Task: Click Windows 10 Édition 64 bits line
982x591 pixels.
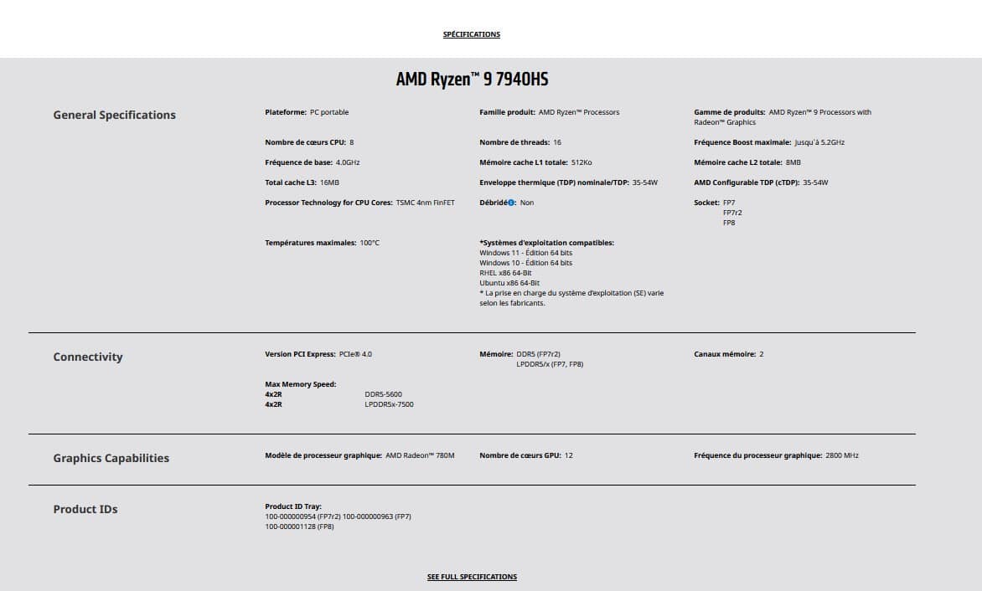Action: click(526, 263)
